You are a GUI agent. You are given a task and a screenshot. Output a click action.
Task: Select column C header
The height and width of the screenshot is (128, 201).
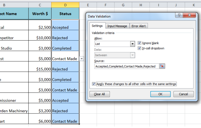click(x=40, y=5)
